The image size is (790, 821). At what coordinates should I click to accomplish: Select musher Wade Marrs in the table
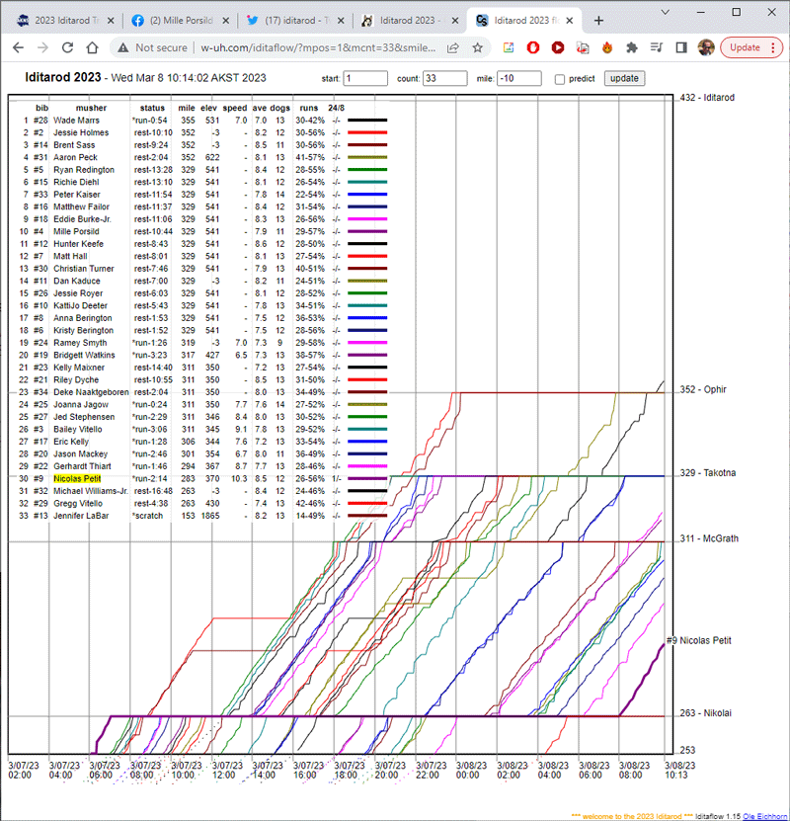[x=76, y=121]
